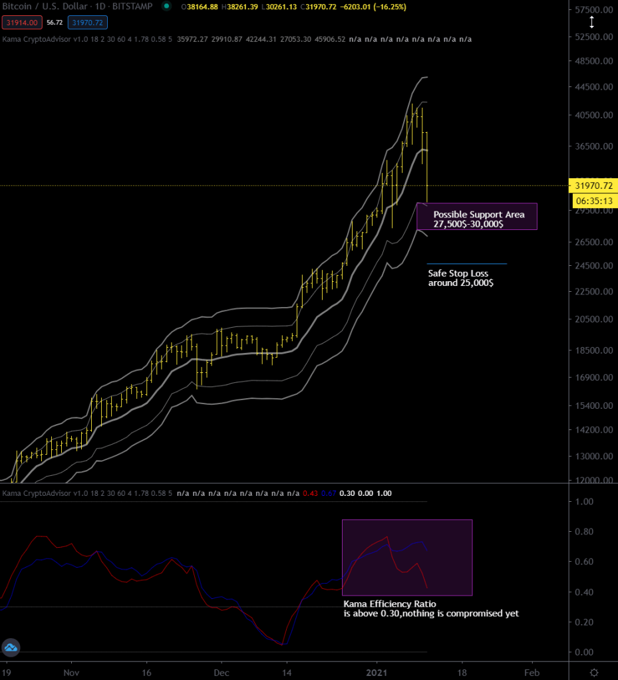Click the TradingView logo icon
The width and height of the screenshot is (618, 680).
pos(11,647)
